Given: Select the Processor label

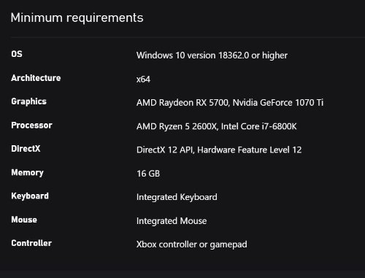Looking at the screenshot, I should [x=31, y=126].
